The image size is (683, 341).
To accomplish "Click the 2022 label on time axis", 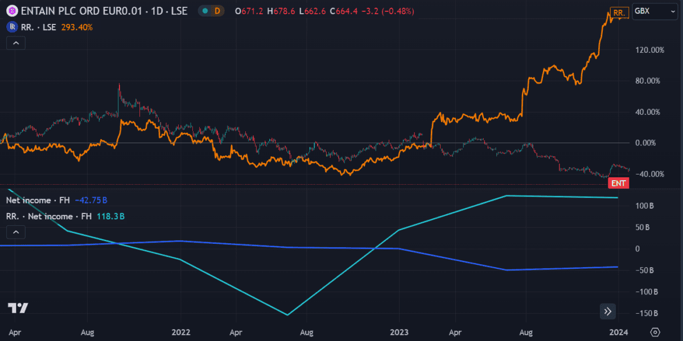I will 180,331.
